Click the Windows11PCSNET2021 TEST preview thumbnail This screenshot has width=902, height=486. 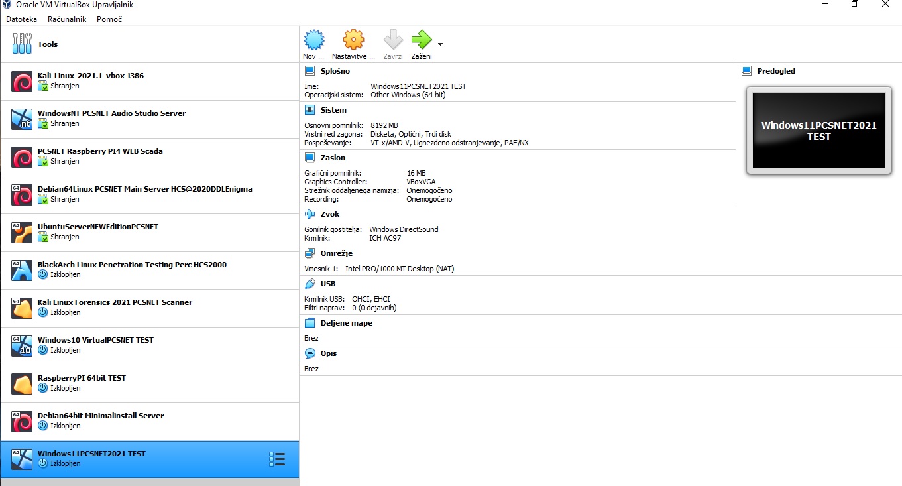[x=819, y=130]
